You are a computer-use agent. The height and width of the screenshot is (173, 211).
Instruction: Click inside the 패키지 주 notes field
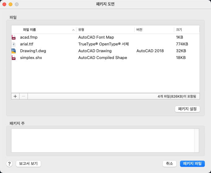click(102, 140)
